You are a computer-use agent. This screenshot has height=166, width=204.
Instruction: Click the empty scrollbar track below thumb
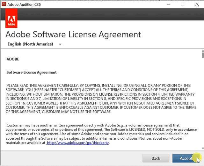[202, 102]
